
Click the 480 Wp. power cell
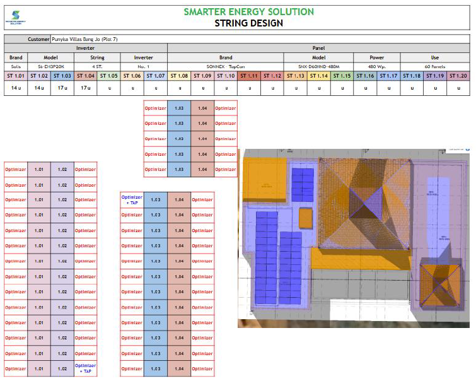[x=377, y=66]
